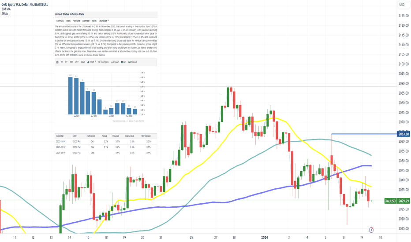Click the 21 date label on time axis

pyautogui.click(x=161, y=238)
